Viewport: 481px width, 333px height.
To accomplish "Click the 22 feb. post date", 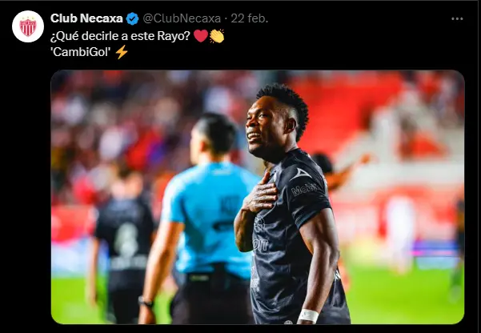I will coord(250,18).
